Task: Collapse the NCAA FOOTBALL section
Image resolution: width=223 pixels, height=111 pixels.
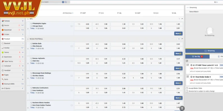Action: pos(182,39)
